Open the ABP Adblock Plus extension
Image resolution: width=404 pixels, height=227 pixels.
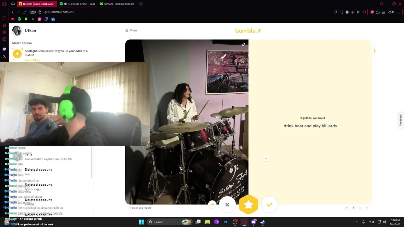click(x=372, y=12)
